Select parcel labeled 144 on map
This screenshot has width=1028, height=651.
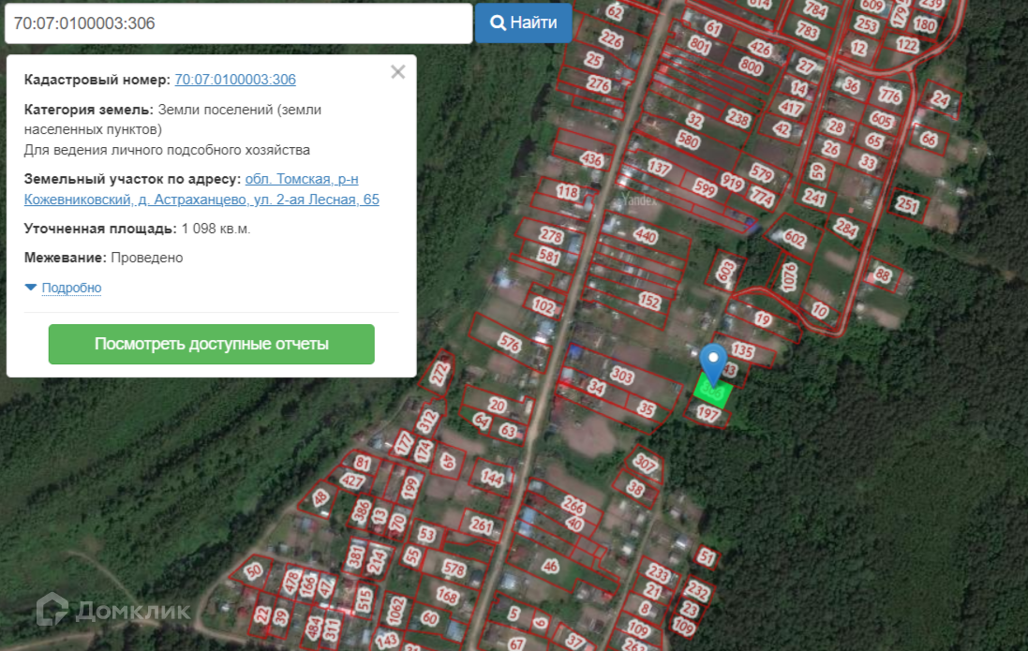pyautogui.click(x=492, y=478)
